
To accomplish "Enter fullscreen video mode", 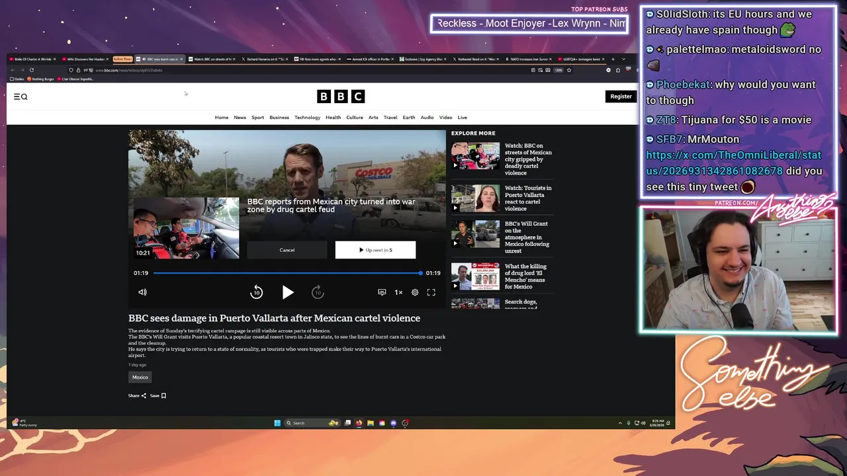I will 431,292.
